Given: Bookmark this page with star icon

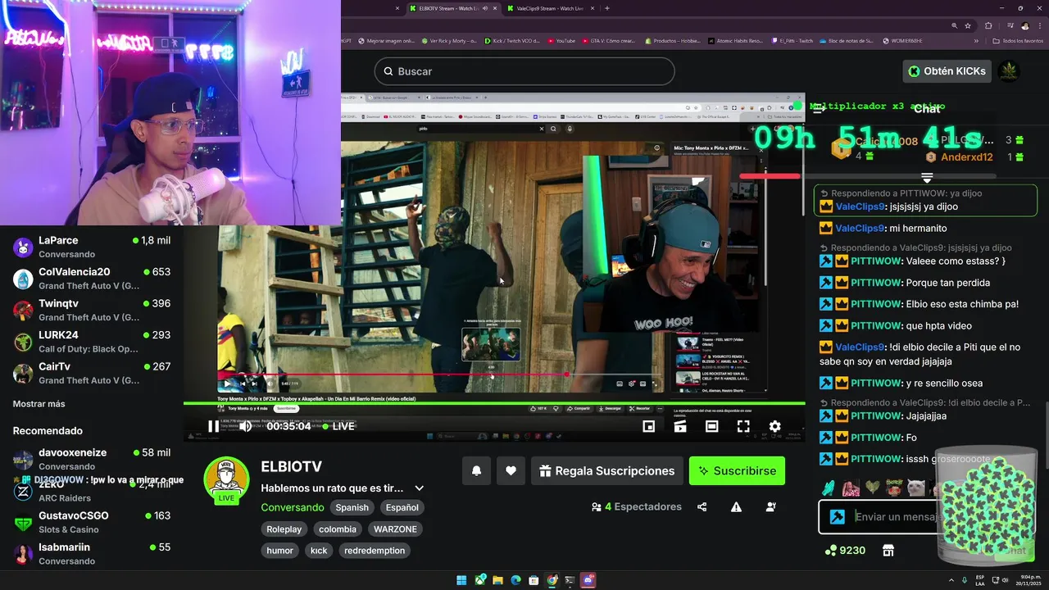Looking at the screenshot, I should click(x=969, y=25).
